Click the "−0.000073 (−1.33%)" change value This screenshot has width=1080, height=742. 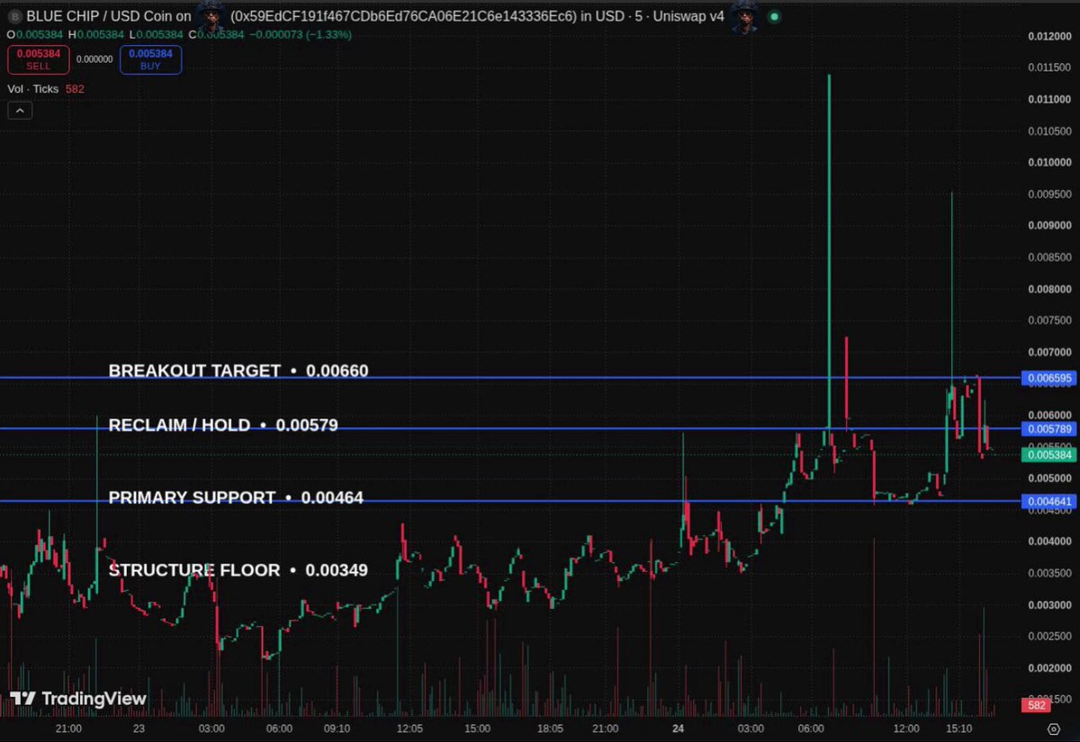pos(301,34)
